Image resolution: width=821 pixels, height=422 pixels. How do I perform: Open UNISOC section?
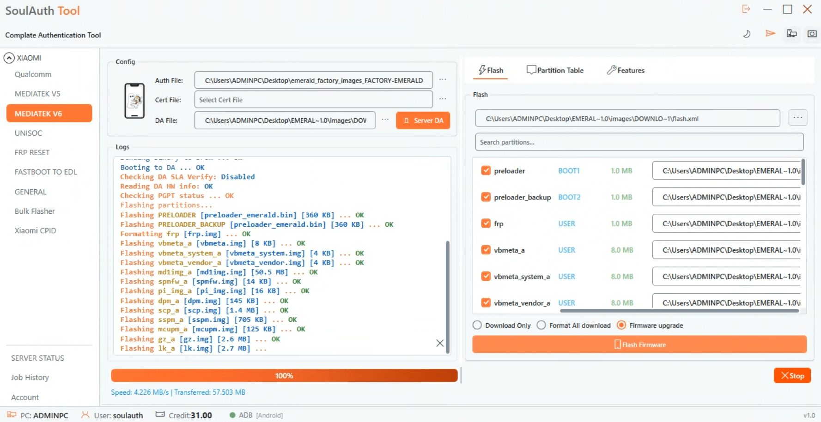(x=28, y=133)
